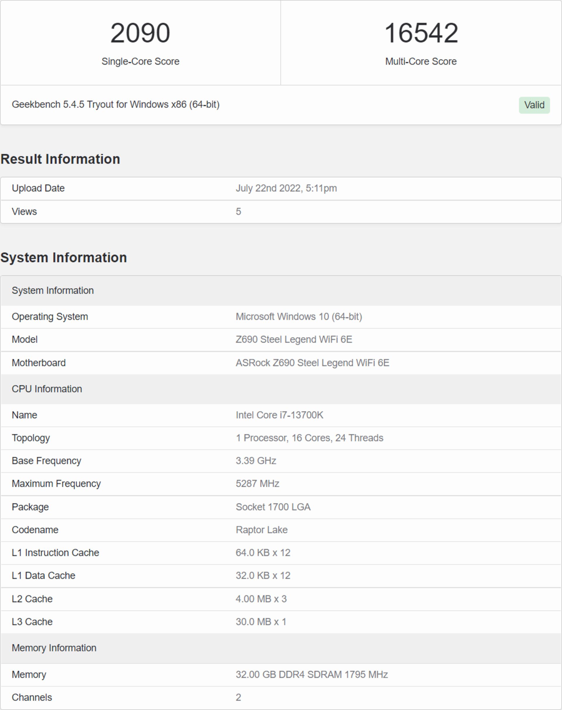
Task: Click the ASRock motherboard value
Action: tap(312, 363)
